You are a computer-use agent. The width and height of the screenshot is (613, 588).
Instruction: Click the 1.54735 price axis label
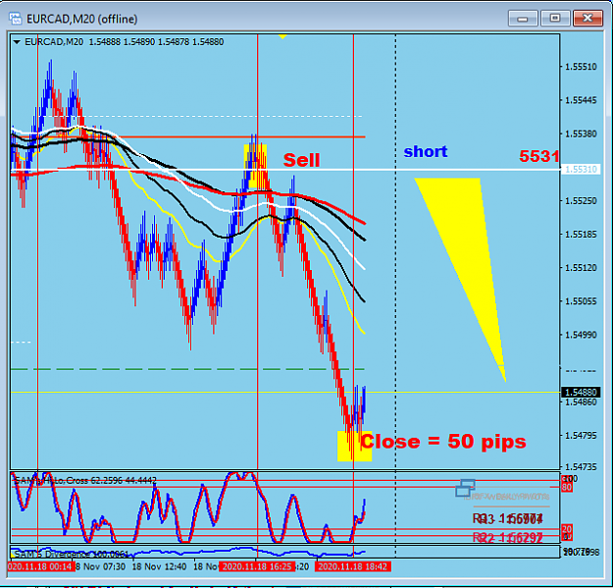(x=581, y=466)
